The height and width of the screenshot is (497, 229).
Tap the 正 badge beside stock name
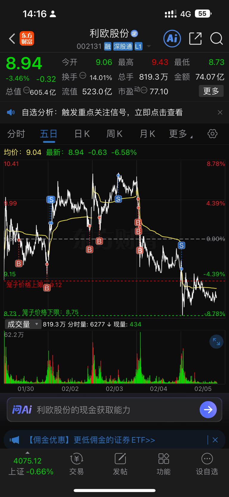(x=134, y=33)
